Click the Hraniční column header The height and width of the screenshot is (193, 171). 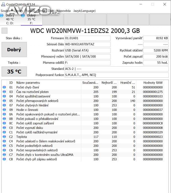(127, 83)
